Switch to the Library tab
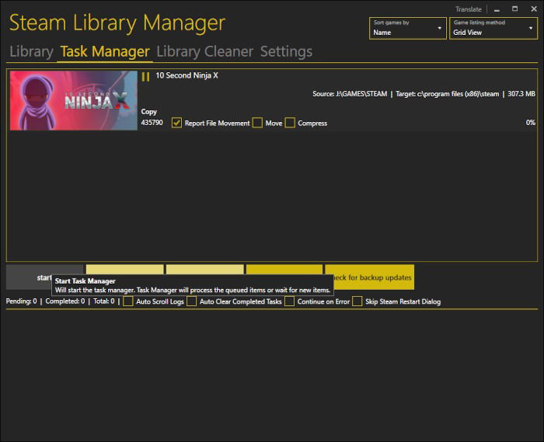The width and height of the screenshot is (544, 442). 31,51
